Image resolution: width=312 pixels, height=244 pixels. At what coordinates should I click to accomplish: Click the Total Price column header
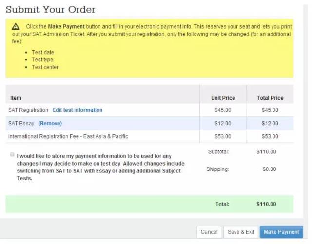point(270,98)
